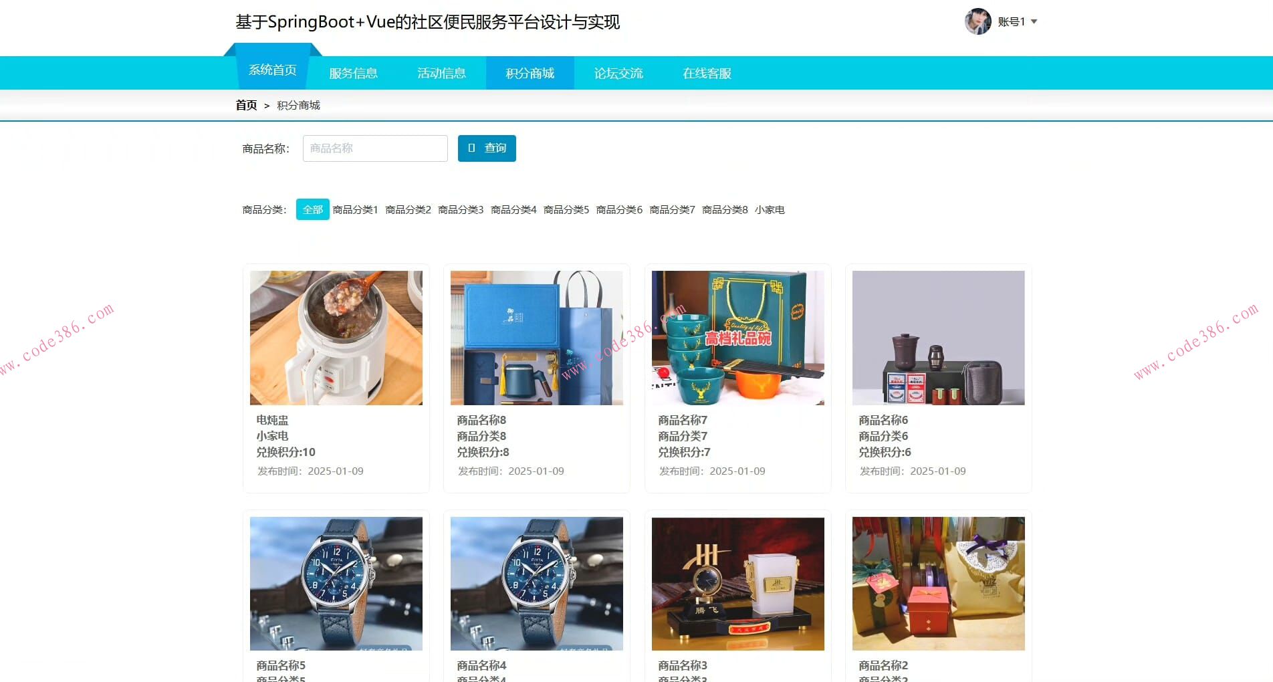The height and width of the screenshot is (682, 1273).
Task: Go to 系统首页 in the navigation bar
Action: pyautogui.click(x=271, y=69)
